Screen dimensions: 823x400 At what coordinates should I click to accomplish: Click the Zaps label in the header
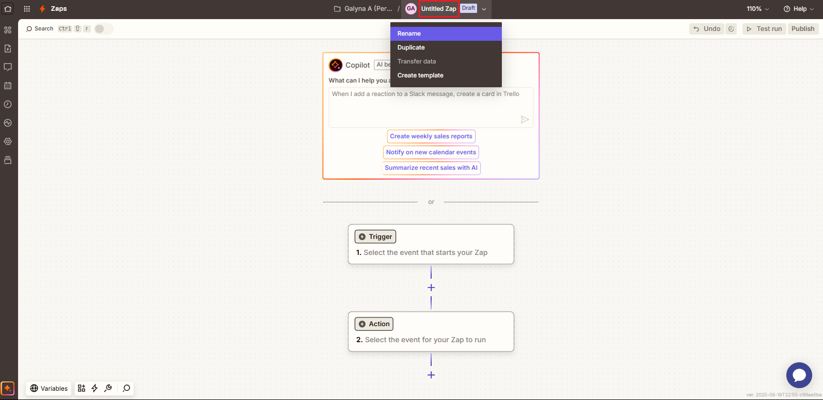[x=59, y=9]
